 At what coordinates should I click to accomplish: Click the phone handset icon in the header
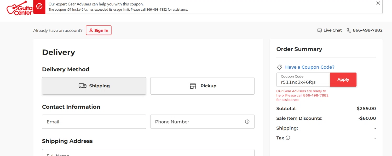pyautogui.click(x=349, y=30)
